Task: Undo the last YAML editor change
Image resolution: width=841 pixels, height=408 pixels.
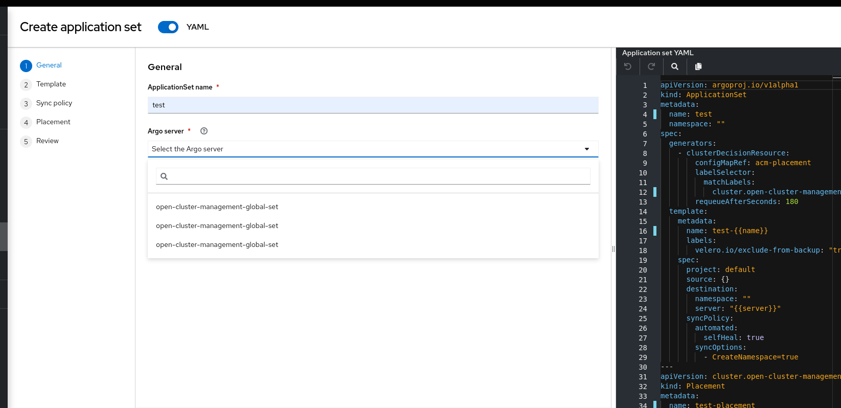Action: (x=628, y=66)
